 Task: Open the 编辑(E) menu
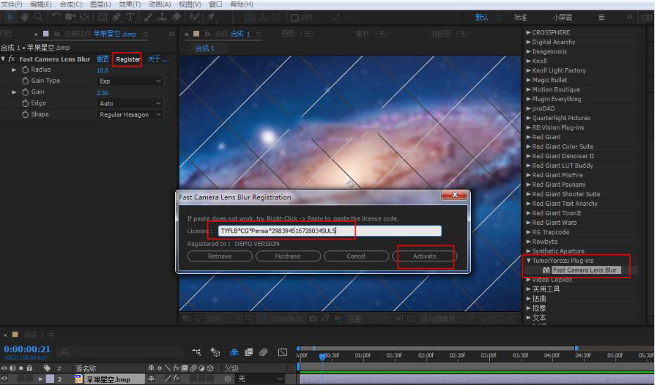pos(41,4)
